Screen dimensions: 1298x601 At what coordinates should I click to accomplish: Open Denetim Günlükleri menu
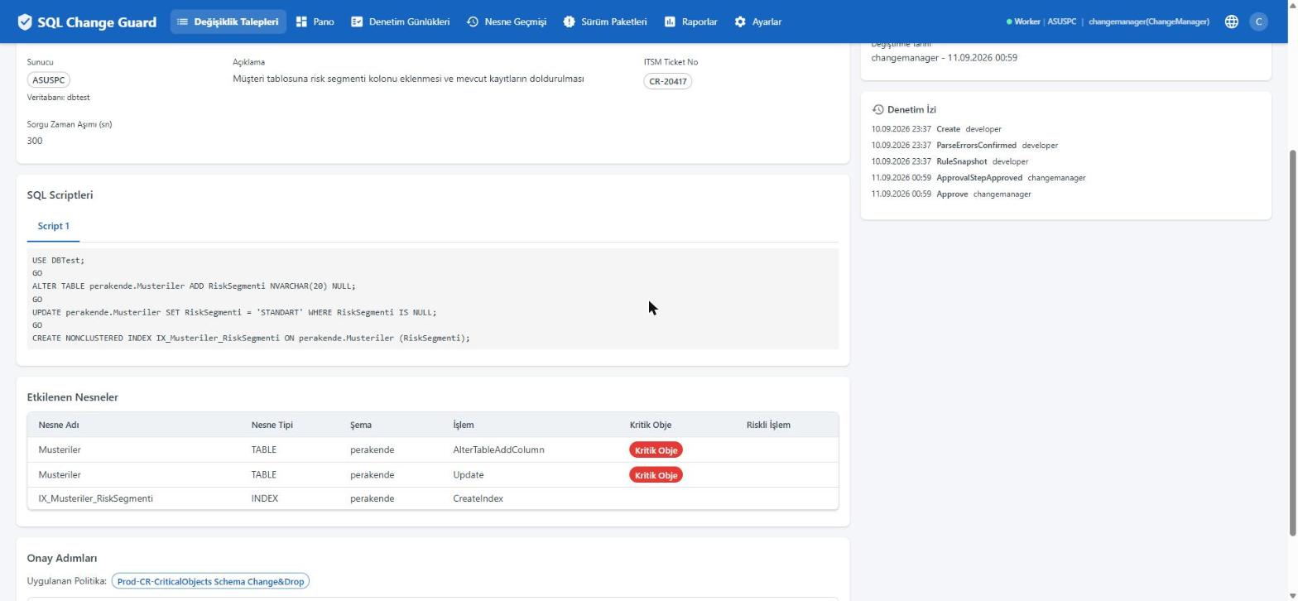coord(401,22)
